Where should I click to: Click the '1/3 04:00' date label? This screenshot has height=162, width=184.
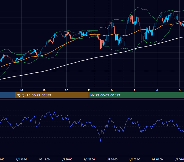157,159
